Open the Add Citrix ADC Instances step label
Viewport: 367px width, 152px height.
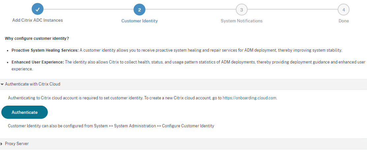tap(38, 20)
